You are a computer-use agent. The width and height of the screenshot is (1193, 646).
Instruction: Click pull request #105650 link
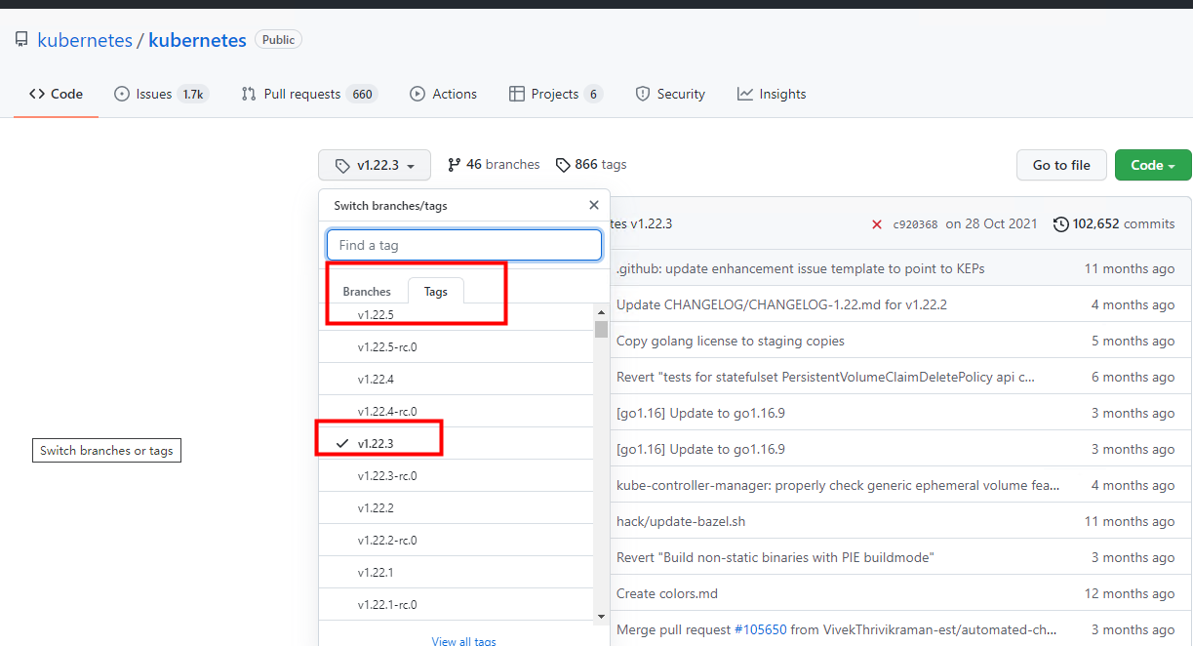pos(760,629)
